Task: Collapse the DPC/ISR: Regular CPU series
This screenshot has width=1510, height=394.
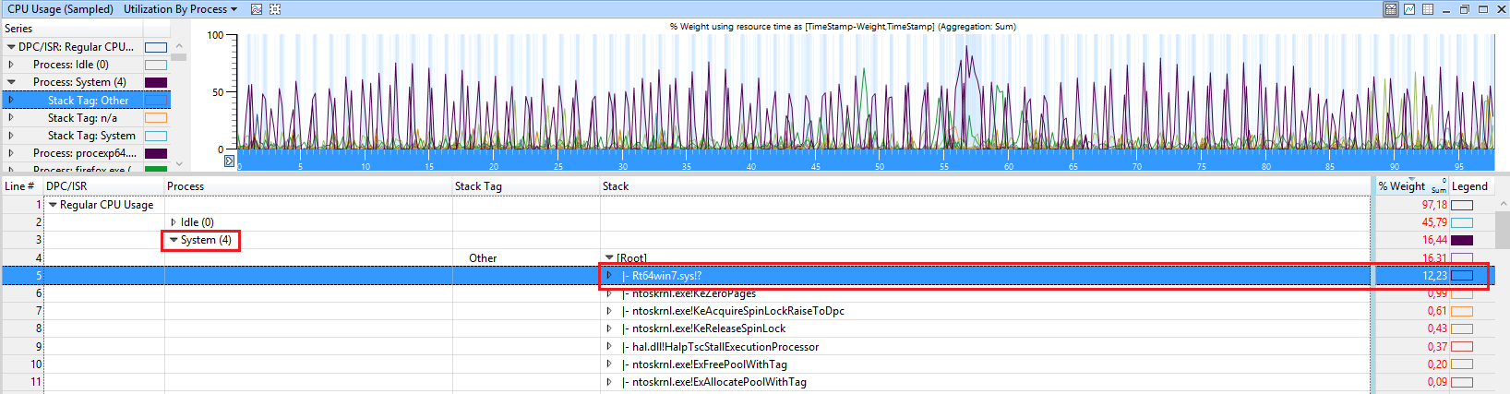Action: [x=11, y=47]
